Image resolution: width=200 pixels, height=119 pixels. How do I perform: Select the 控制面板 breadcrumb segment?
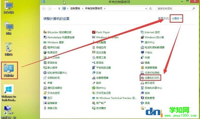[x=75, y=8]
